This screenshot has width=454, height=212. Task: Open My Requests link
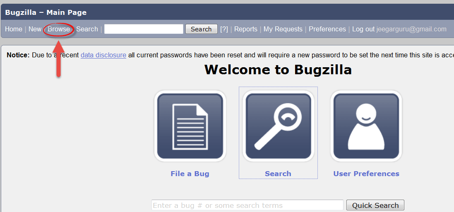283,29
